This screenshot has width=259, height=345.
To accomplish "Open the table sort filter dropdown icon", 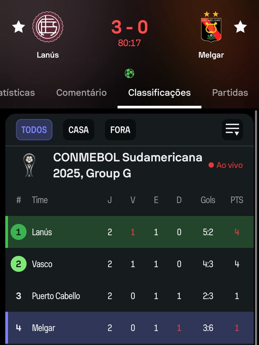I will (232, 130).
